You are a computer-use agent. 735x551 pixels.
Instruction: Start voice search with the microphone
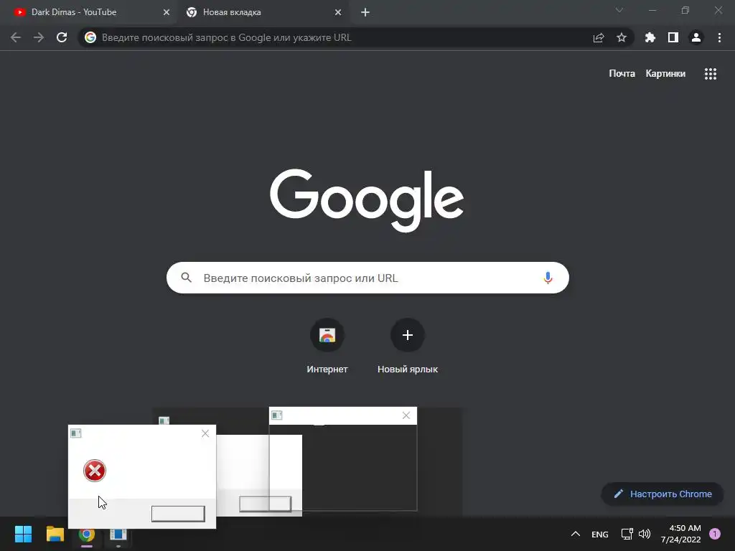pyautogui.click(x=548, y=278)
